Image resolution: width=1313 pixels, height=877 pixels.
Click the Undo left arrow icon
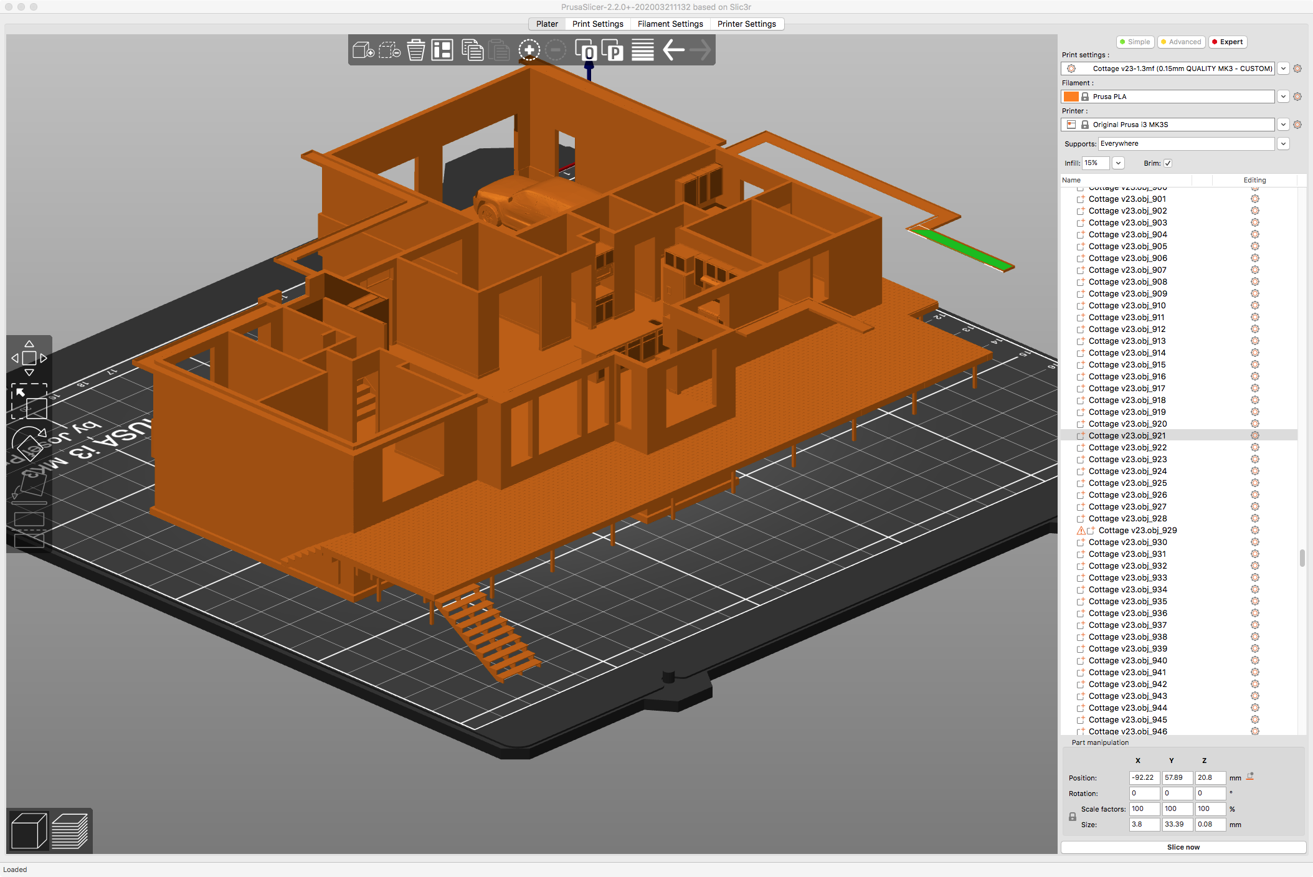(x=673, y=50)
